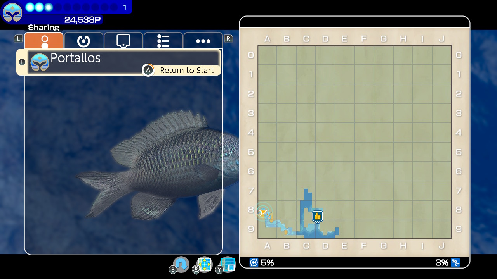Click bottom column label E on map
497x279 pixels.
pos(344,246)
